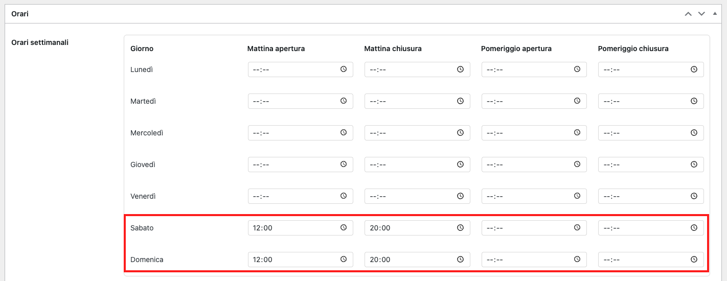
Task: Open clock picker for Lunedì Mattina chiusura
Action: pyautogui.click(x=460, y=69)
